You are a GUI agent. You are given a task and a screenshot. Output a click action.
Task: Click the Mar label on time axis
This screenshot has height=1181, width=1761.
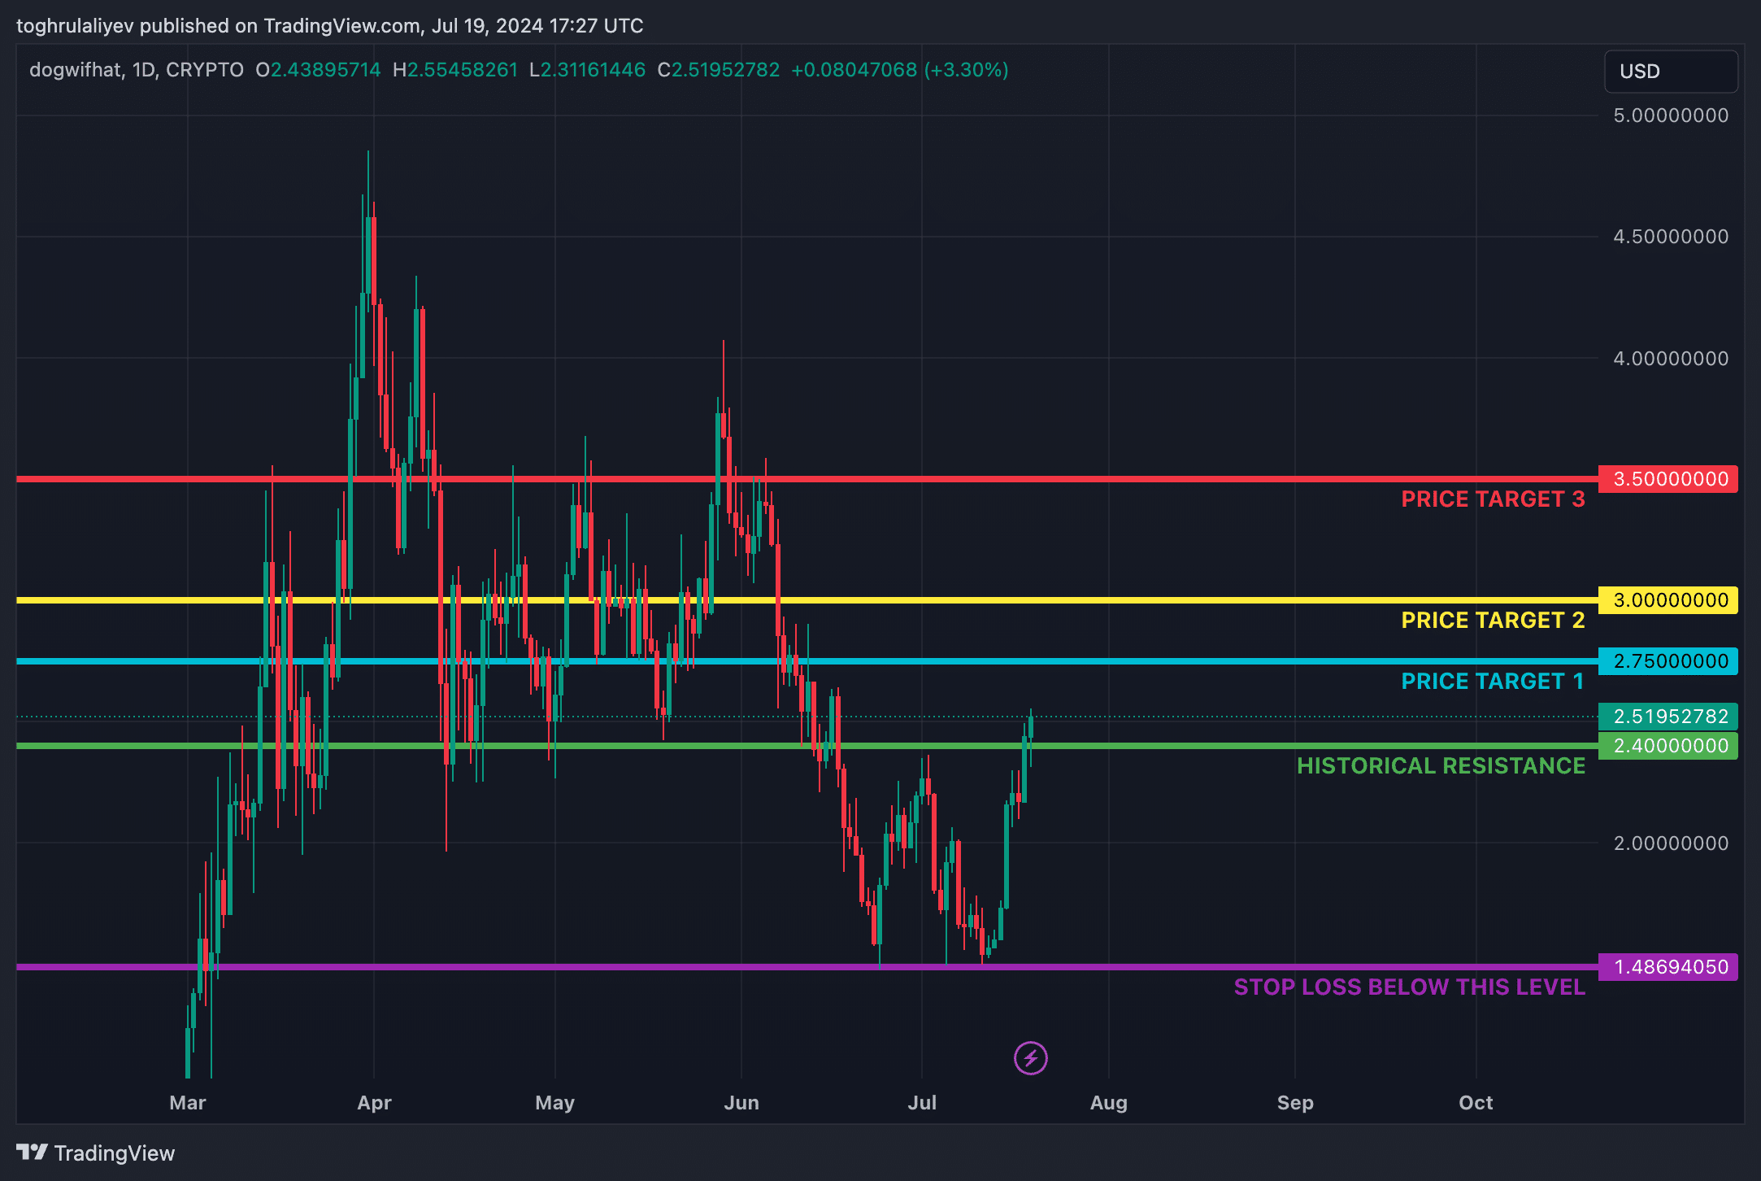188,1103
